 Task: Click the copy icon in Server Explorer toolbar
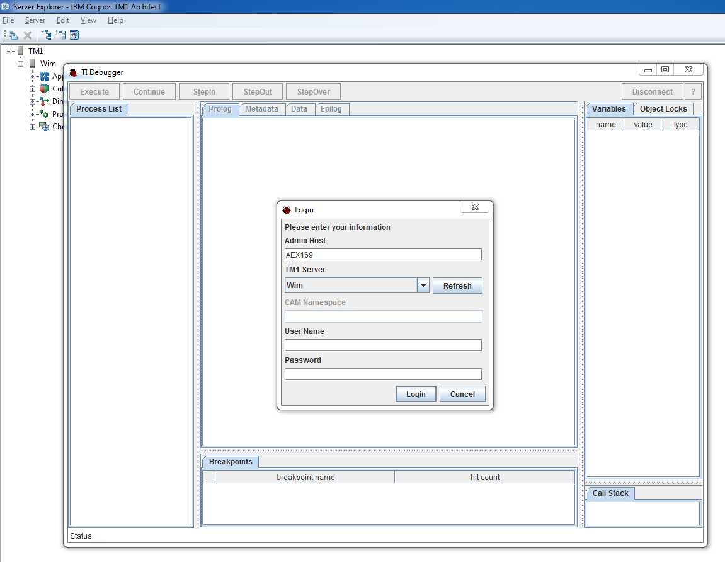click(13, 35)
